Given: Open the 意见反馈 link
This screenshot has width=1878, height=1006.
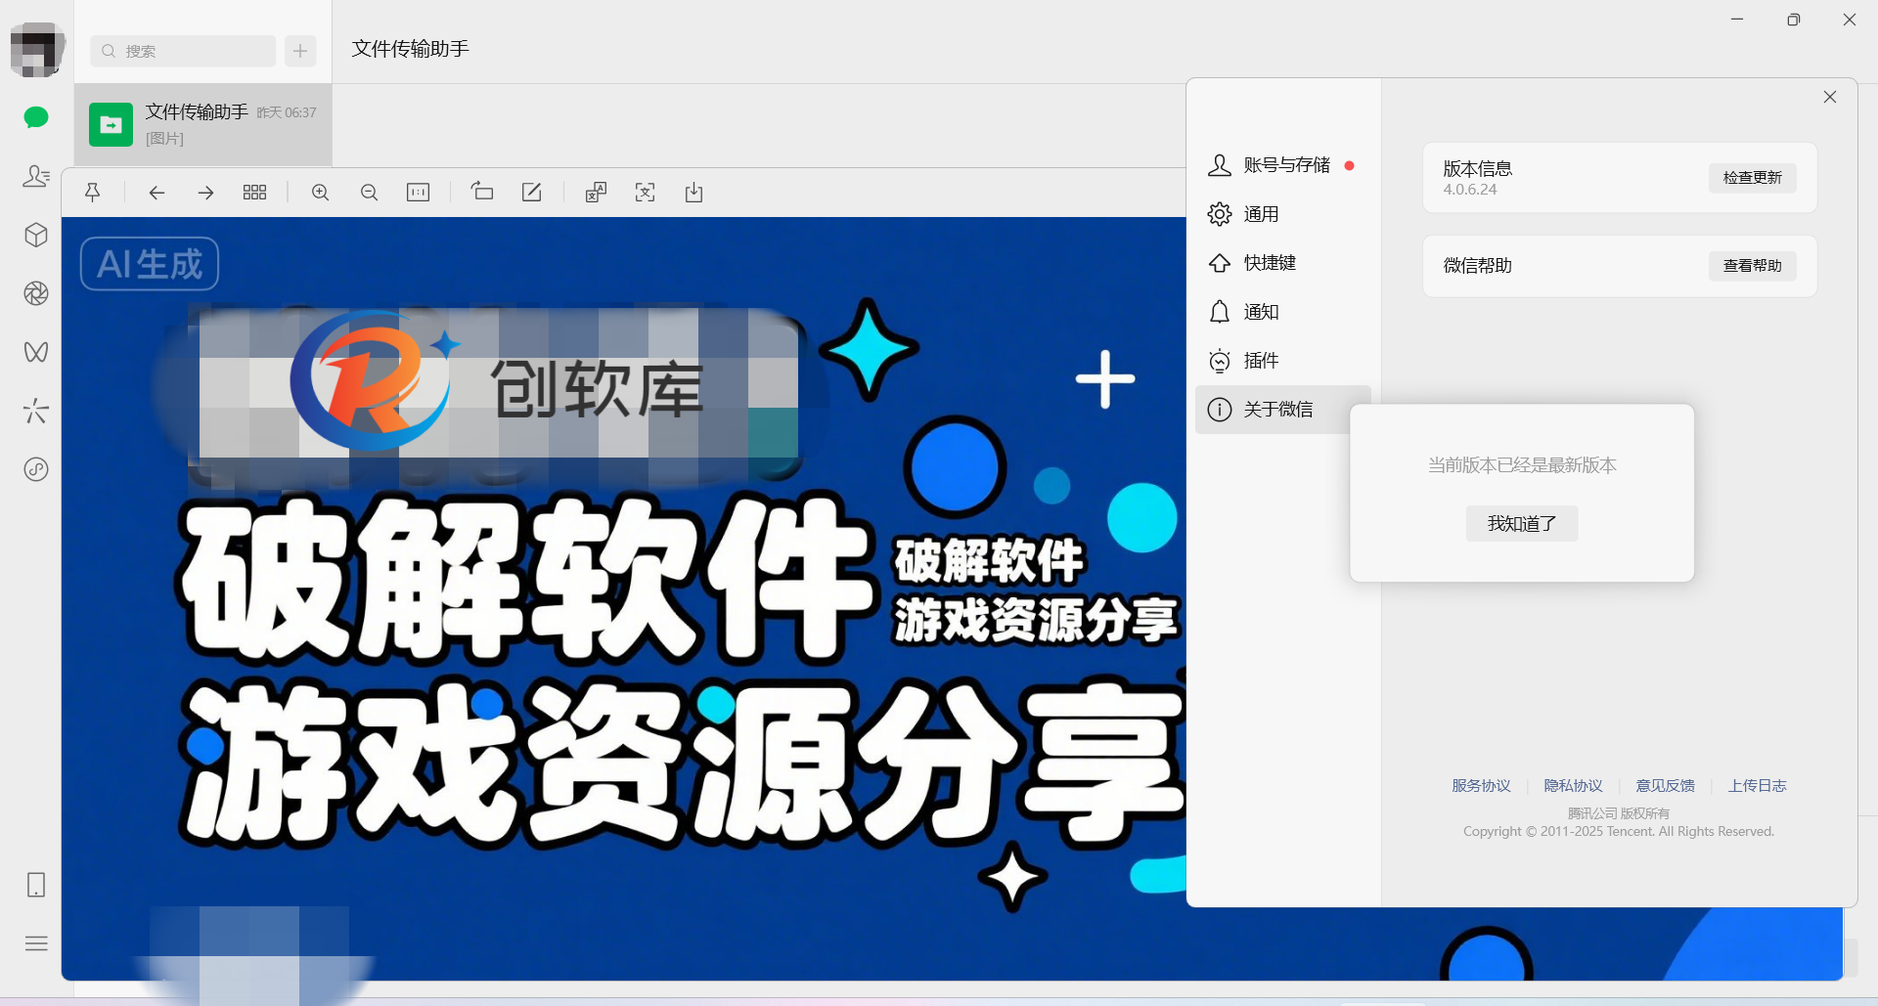Looking at the screenshot, I should [x=1665, y=786].
